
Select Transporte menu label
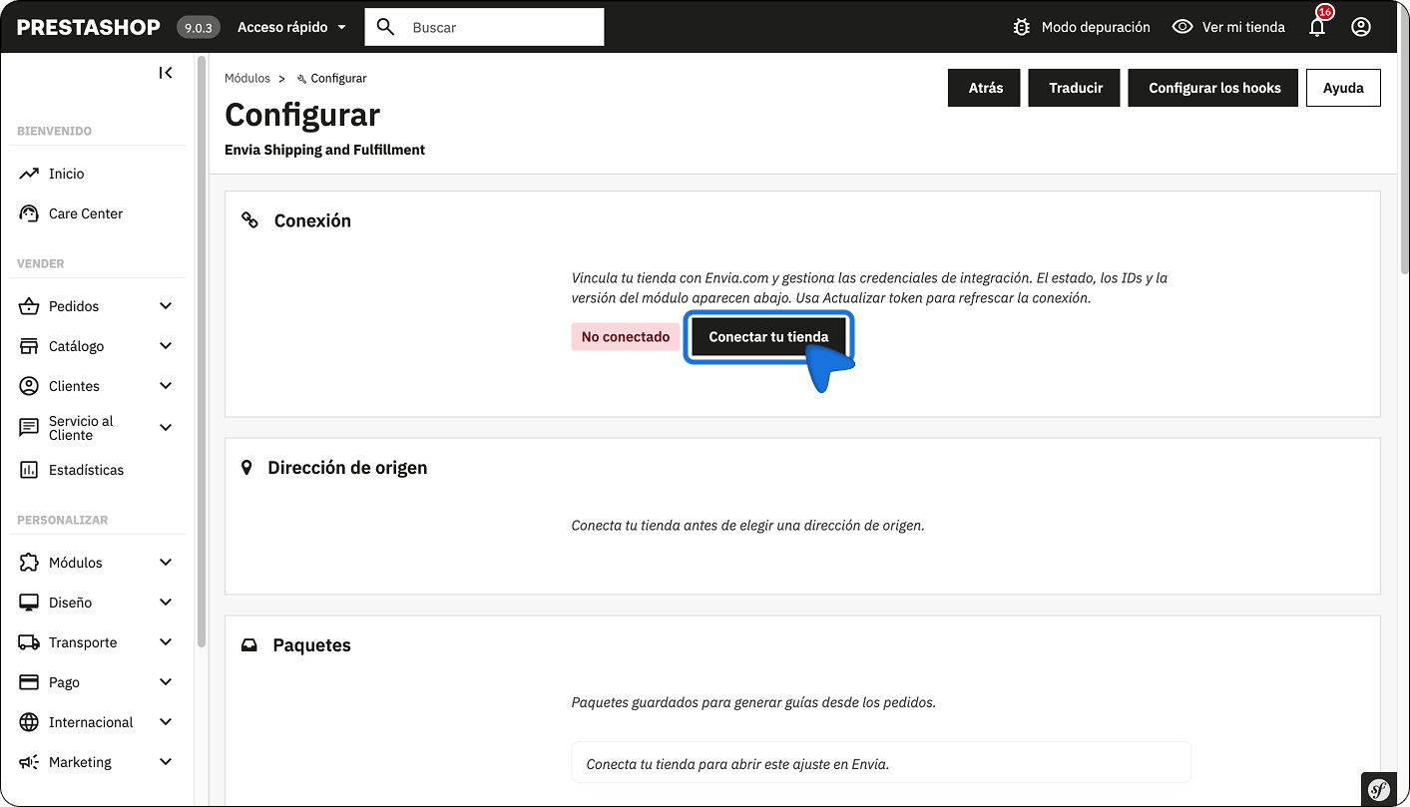[x=83, y=642]
